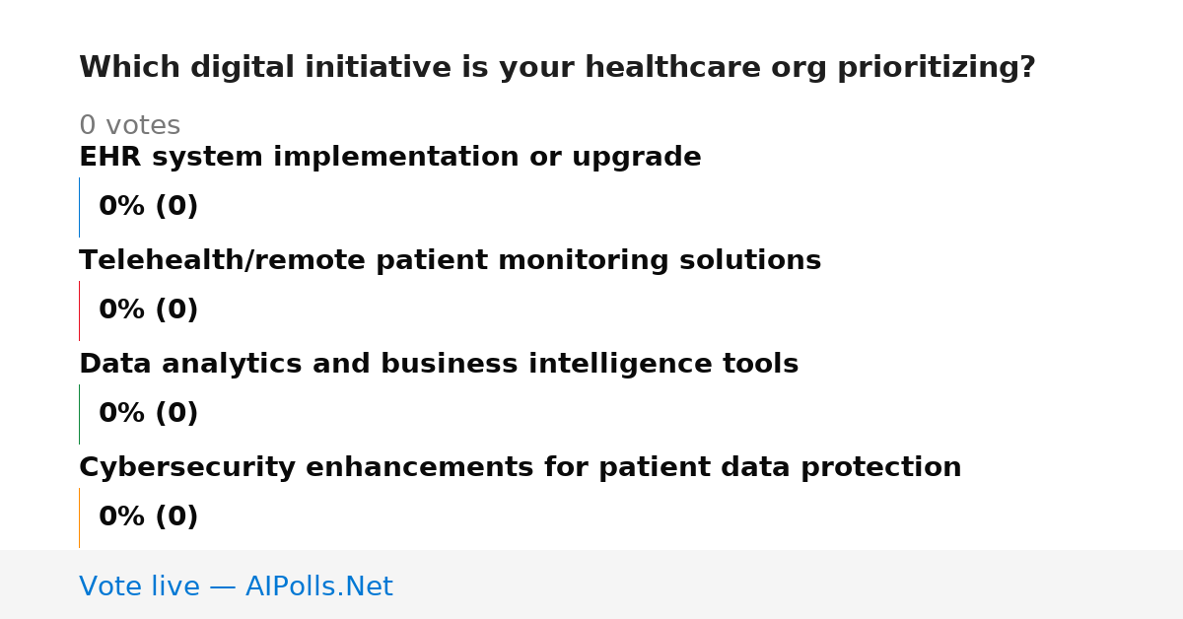1183x619 pixels.
Task: Select the poll question heading text
Action: [x=557, y=68]
